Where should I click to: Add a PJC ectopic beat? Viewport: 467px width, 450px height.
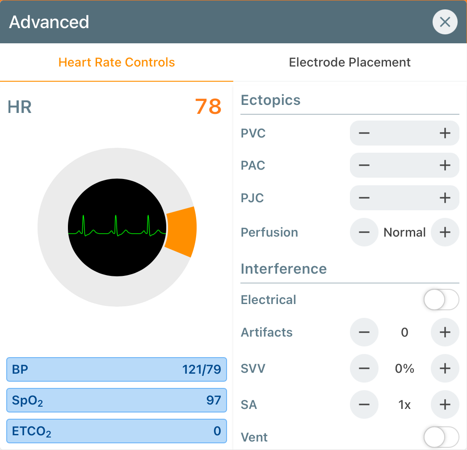(x=445, y=198)
